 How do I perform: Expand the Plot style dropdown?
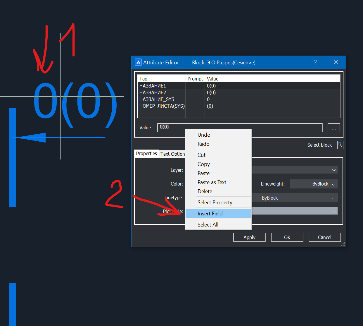pos(333,211)
